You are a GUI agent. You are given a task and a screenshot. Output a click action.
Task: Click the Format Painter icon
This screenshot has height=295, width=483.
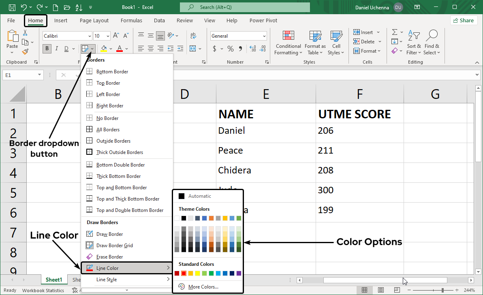pos(25,52)
